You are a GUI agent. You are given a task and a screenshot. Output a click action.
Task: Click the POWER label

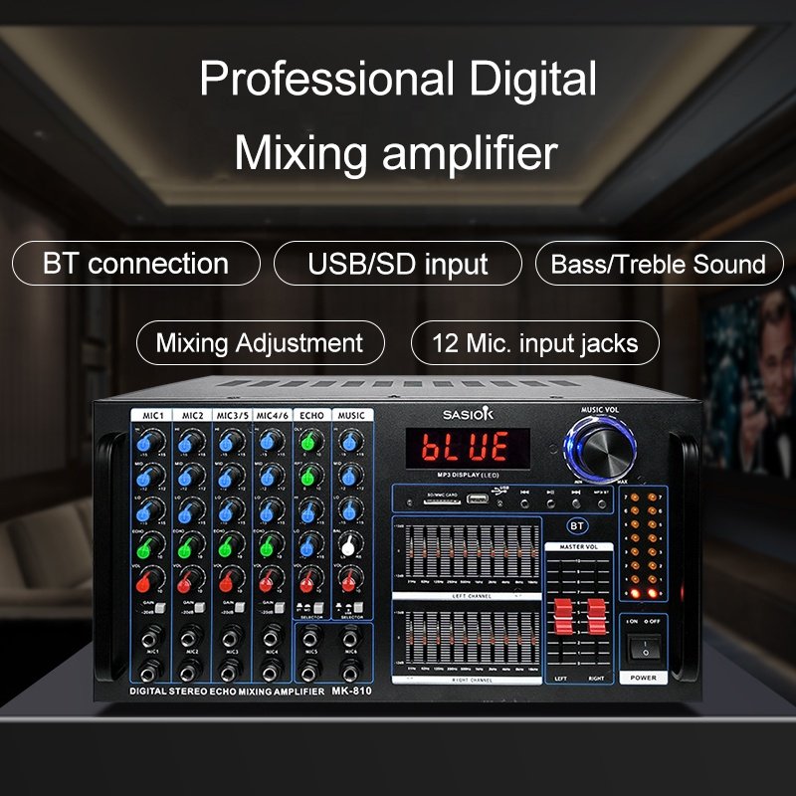[643, 678]
